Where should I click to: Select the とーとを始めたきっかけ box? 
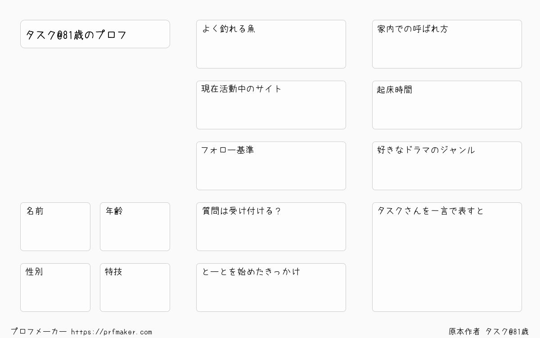pos(271,288)
